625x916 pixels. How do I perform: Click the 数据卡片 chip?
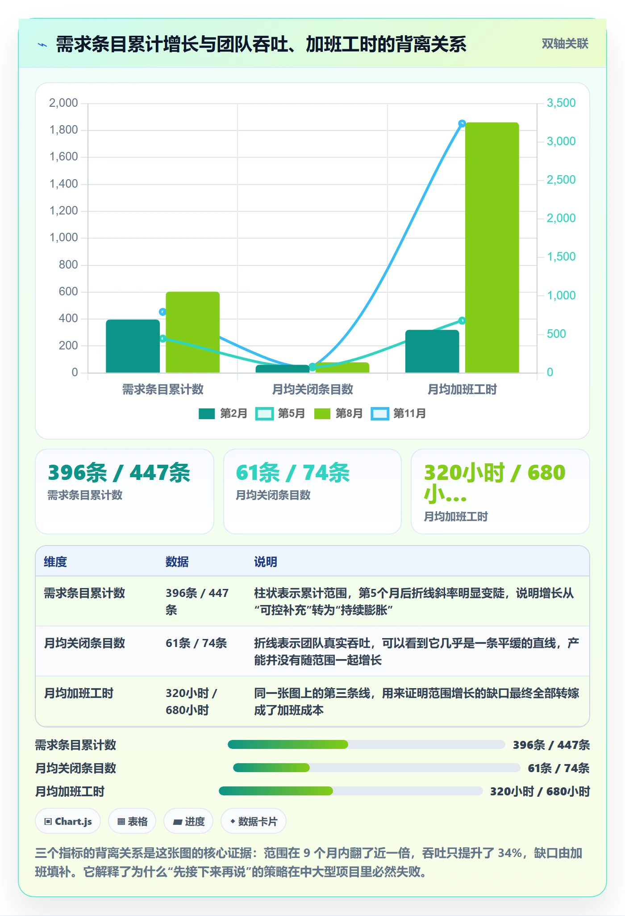(254, 821)
